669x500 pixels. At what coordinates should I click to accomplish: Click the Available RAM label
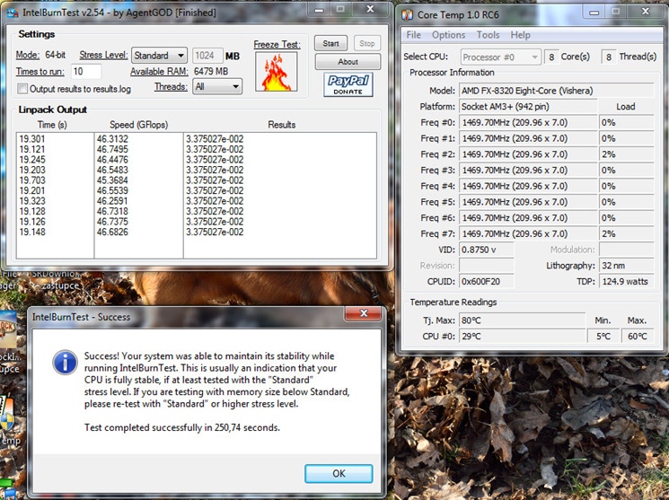[159, 71]
